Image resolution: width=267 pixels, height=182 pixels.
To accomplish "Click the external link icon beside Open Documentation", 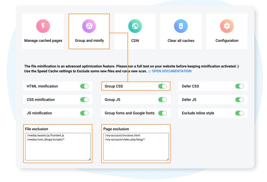I will click(x=150, y=71).
